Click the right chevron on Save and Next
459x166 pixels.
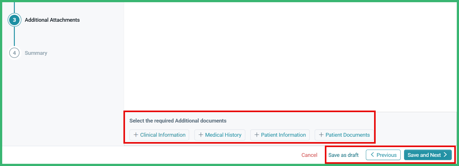coord(445,155)
